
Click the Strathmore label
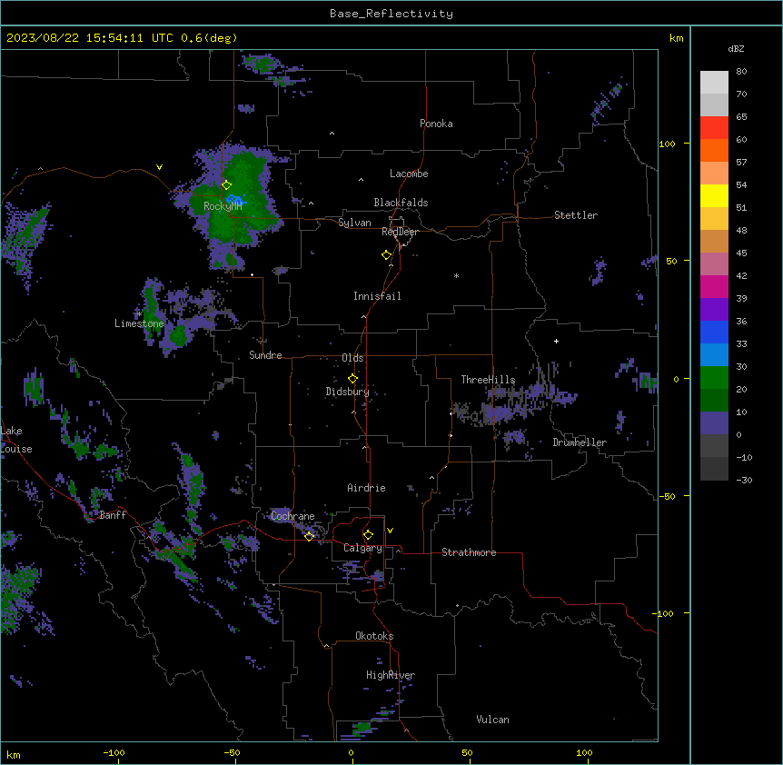469,552
